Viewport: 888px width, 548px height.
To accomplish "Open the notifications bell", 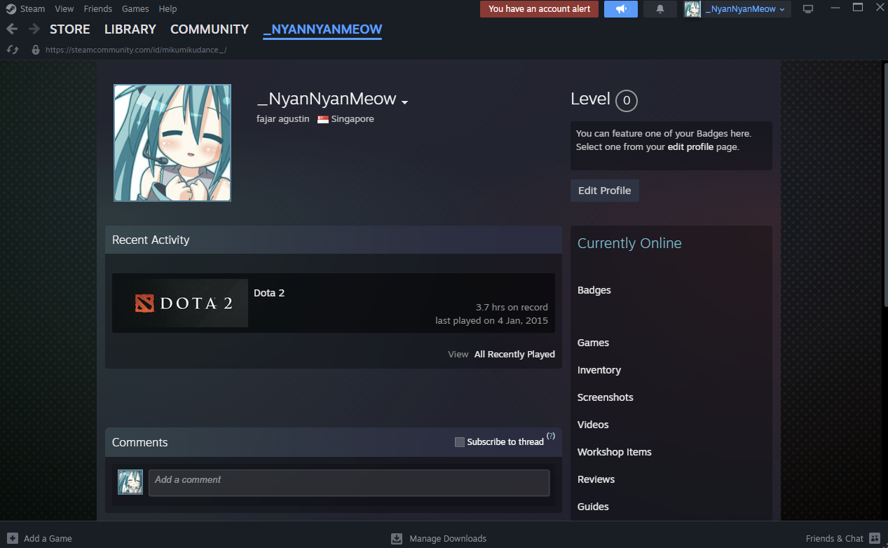I will 660,9.
